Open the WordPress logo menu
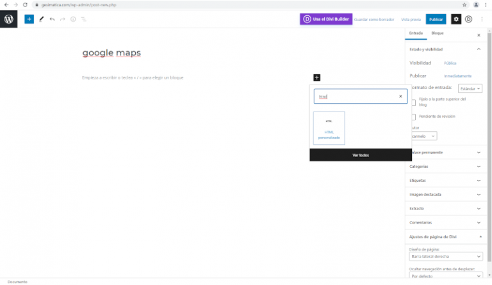This screenshot has width=492, height=285. coord(9,19)
